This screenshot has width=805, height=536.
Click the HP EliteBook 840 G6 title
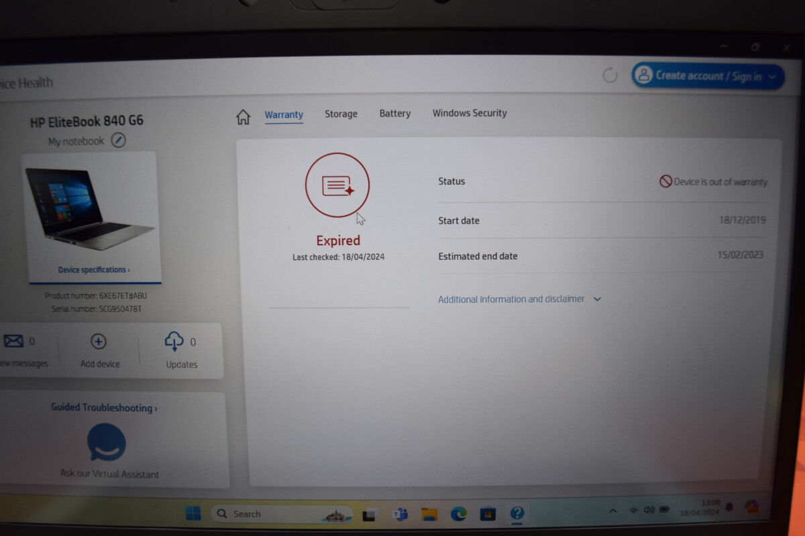(87, 121)
